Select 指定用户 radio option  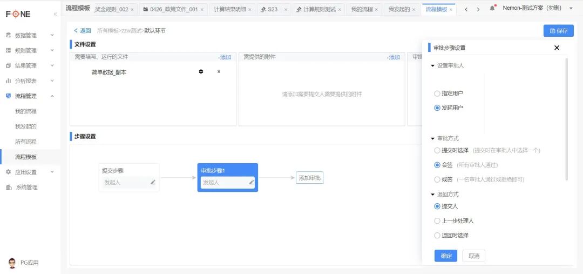(437, 93)
